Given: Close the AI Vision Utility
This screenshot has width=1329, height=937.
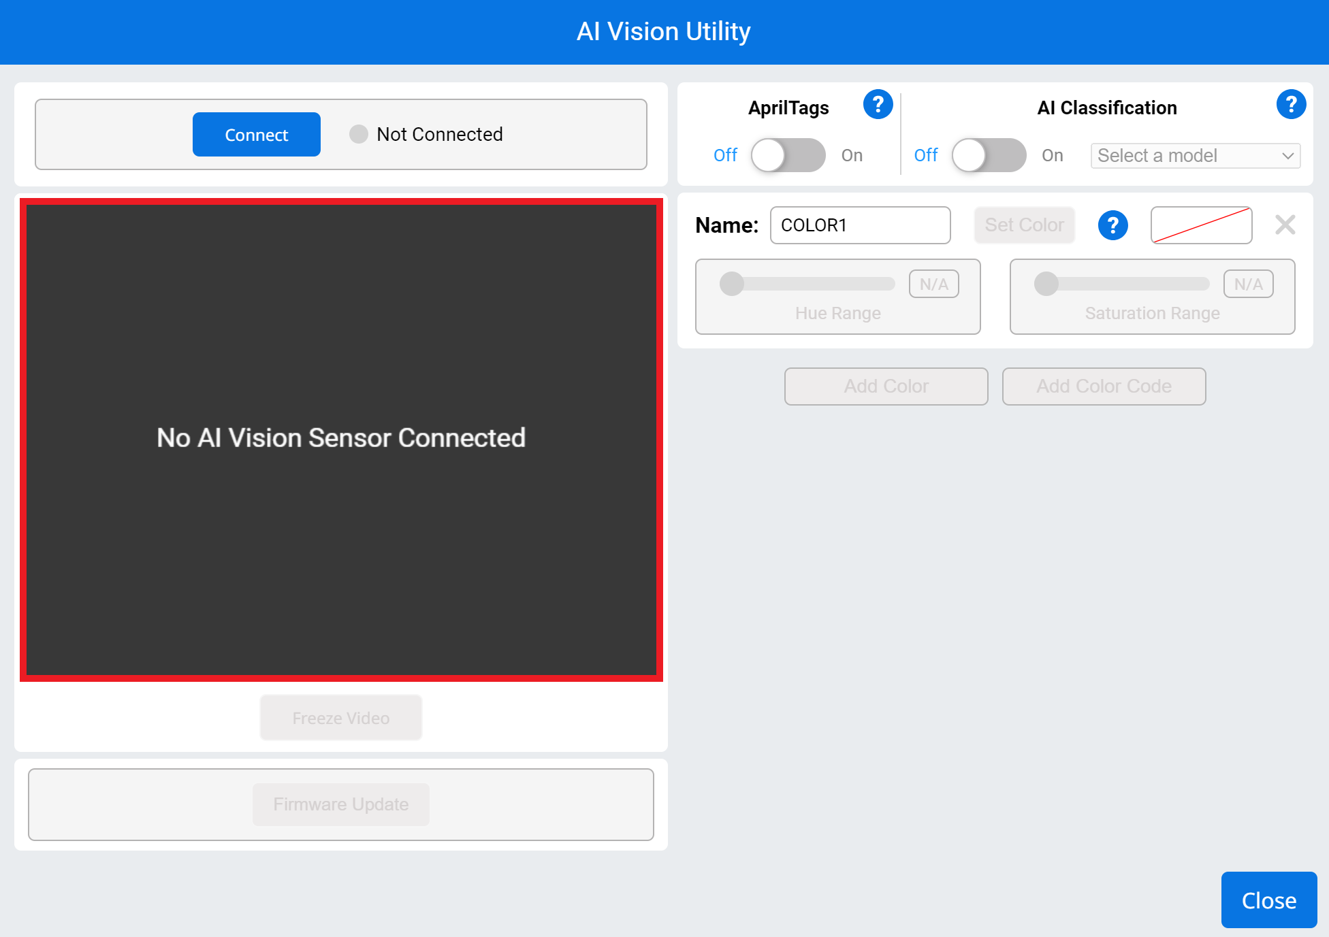Looking at the screenshot, I should pos(1268,900).
